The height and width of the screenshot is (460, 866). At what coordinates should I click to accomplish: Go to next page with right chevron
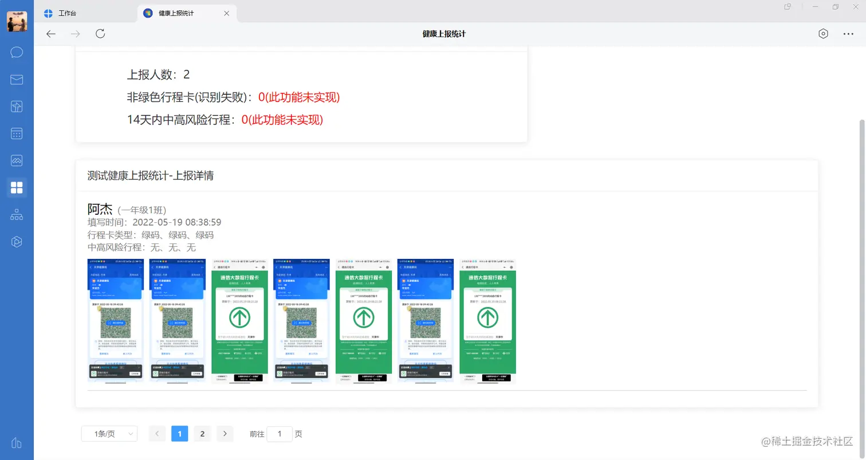tap(225, 434)
